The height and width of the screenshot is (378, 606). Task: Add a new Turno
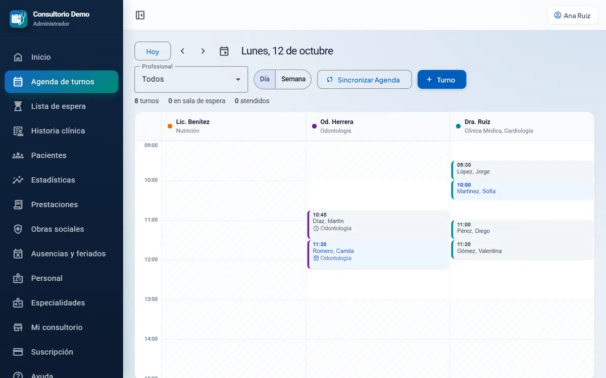point(442,80)
